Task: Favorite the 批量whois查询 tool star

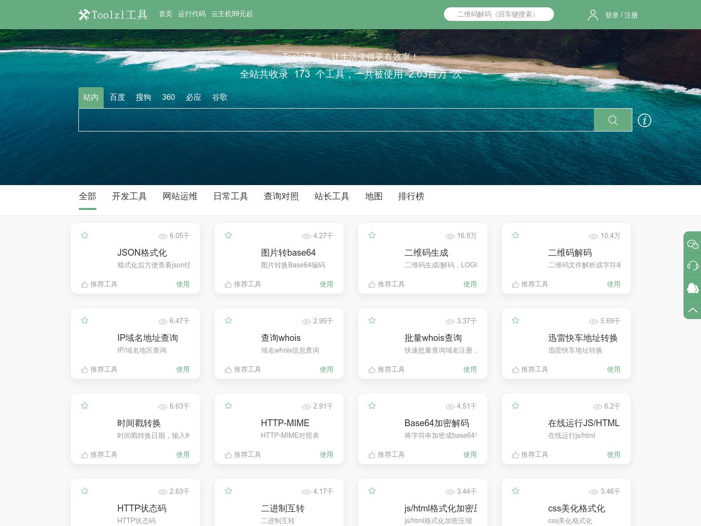Action: coord(372,320)
